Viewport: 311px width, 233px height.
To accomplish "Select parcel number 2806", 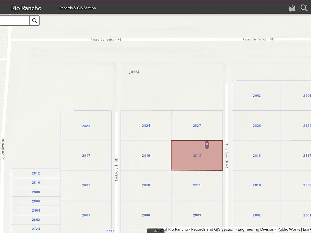I will coord(36,201).
